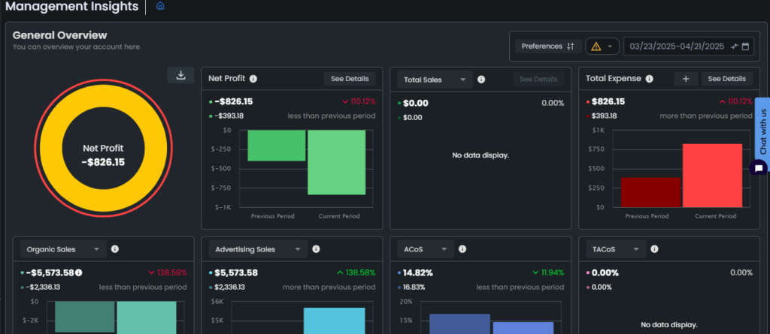Click info icon next to -$5,573.58

pyautogui.click(x=78, y=272)
